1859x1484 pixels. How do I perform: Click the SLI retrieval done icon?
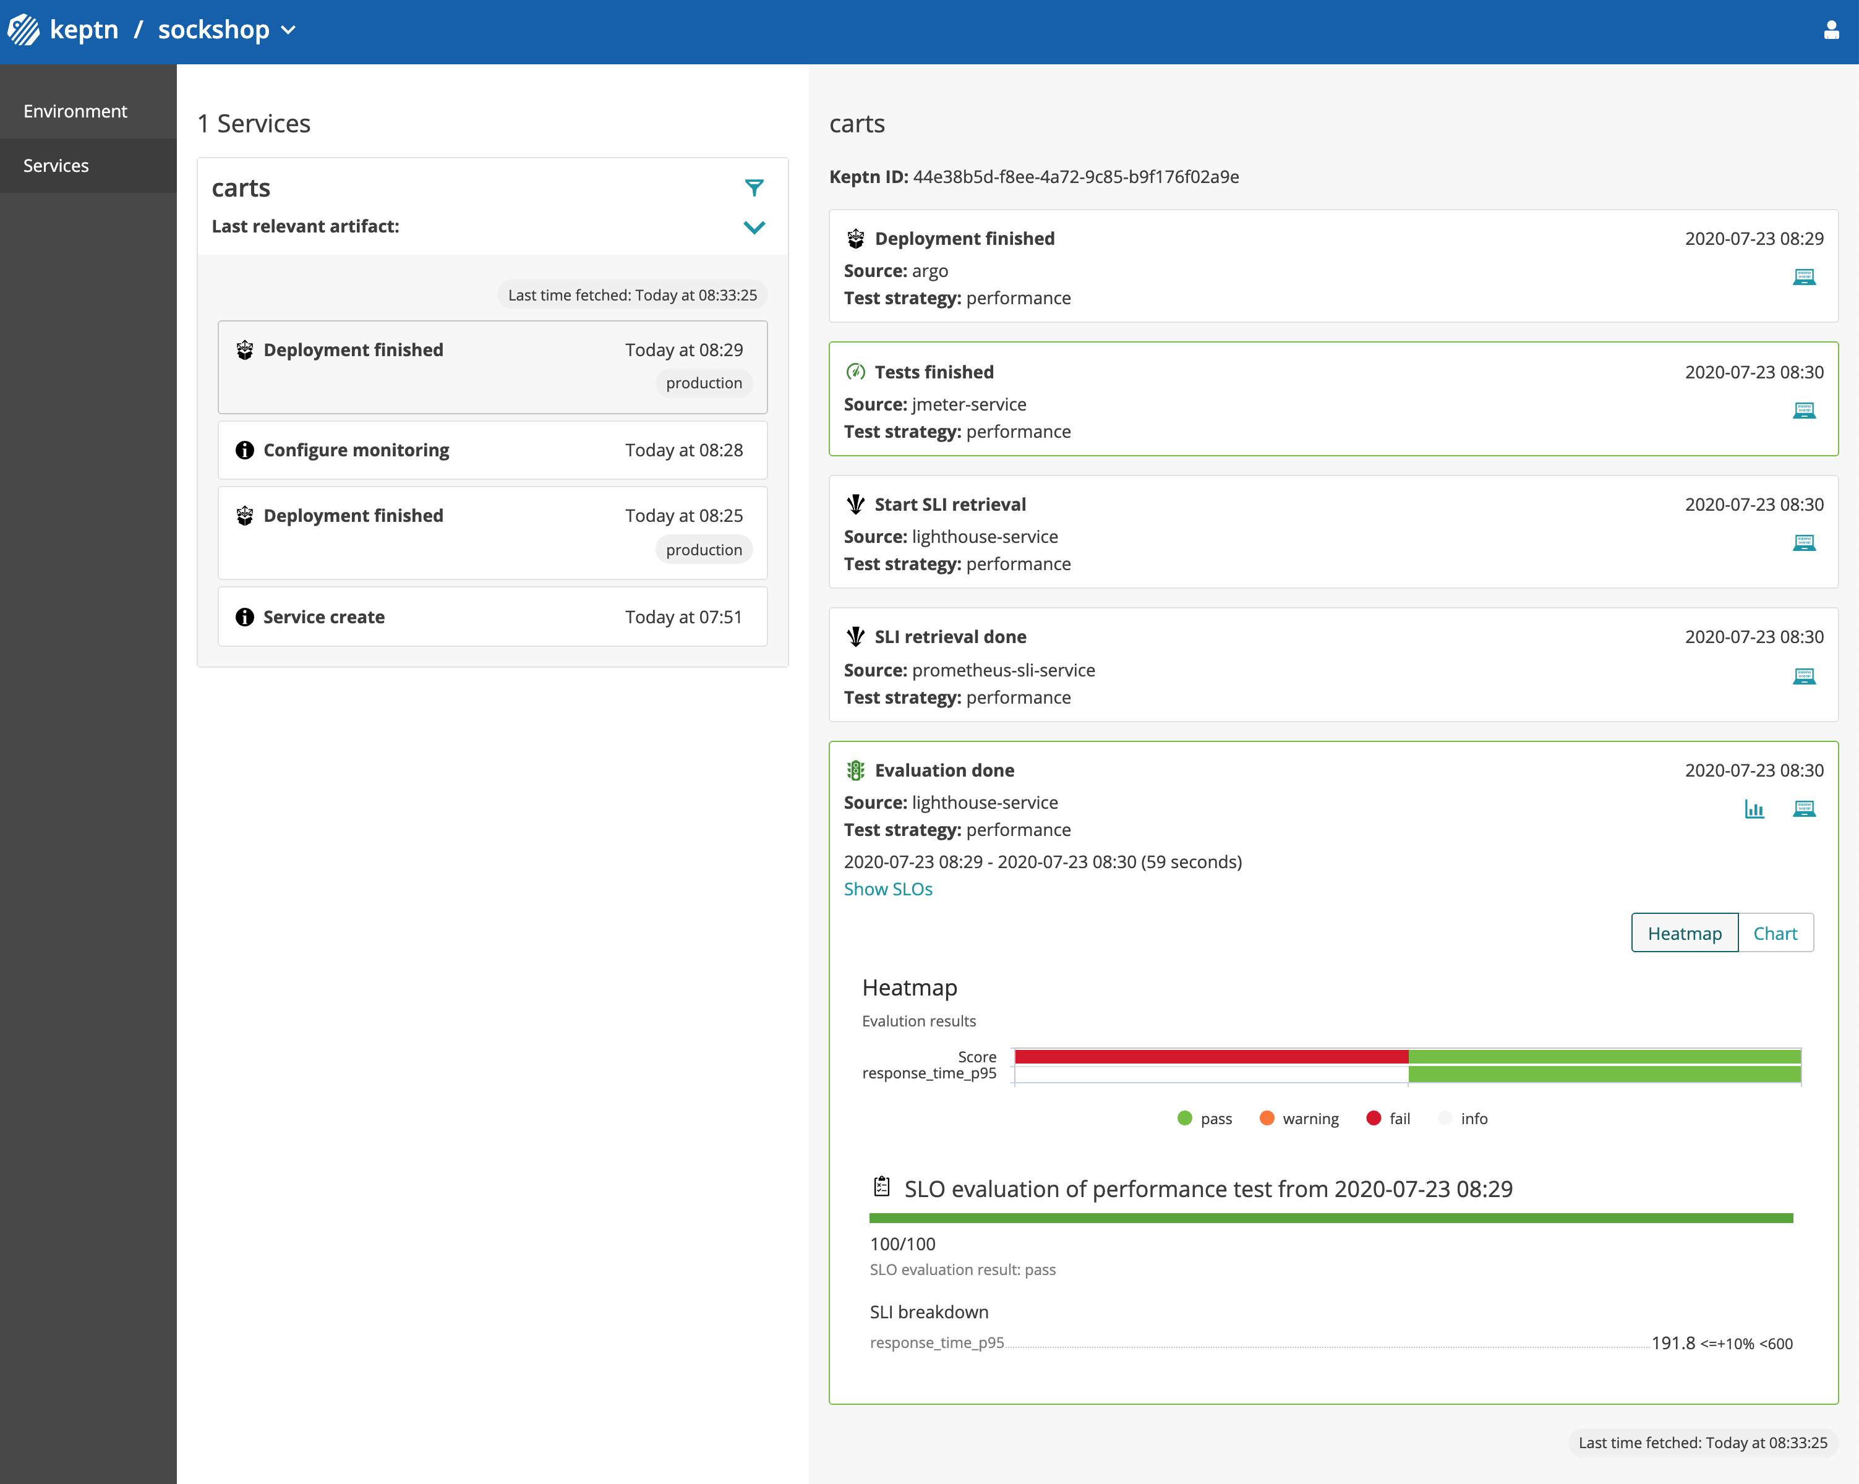[855, 636]
